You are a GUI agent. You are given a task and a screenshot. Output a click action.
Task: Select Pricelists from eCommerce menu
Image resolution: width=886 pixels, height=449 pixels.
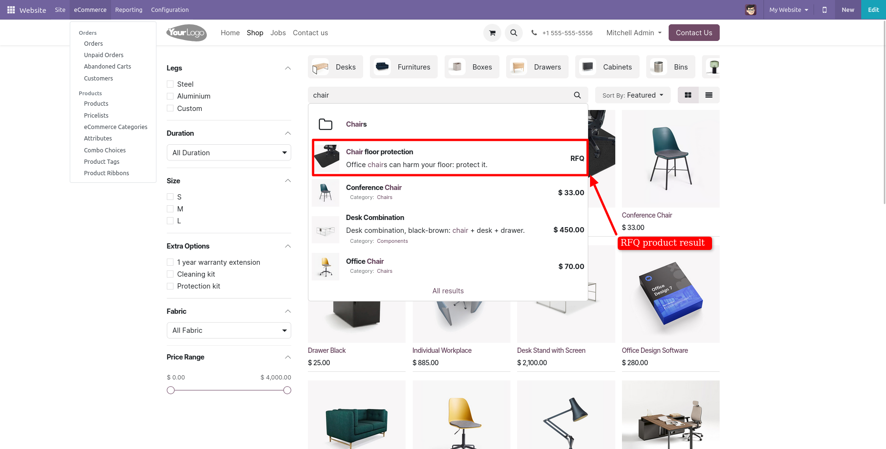pyautogui.click(x=96, y=116)
